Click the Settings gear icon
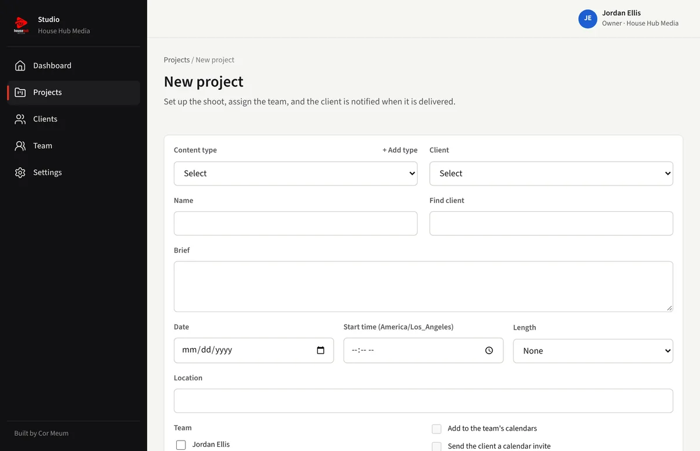Screen dimensions: 700x451 (20, 173)
